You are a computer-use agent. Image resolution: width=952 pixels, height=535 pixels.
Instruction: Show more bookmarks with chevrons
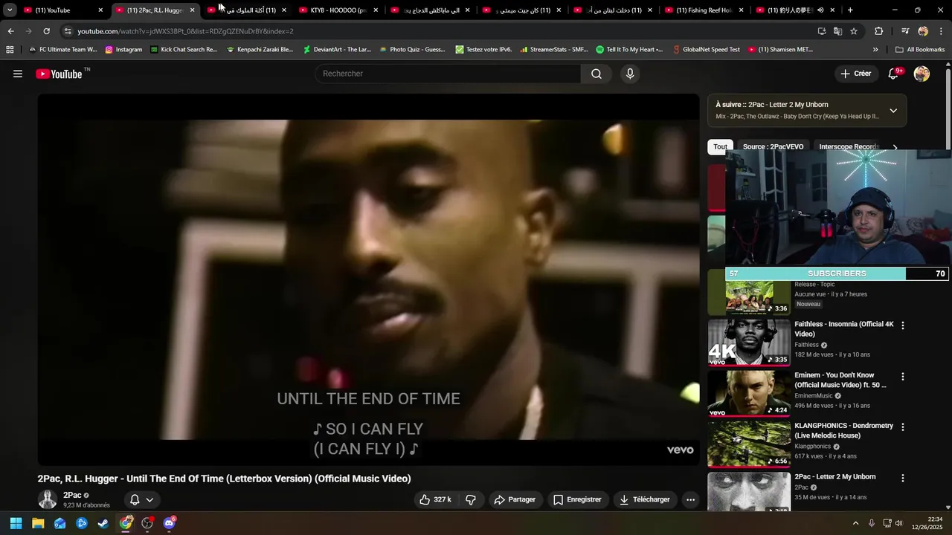tap(875, 50)
